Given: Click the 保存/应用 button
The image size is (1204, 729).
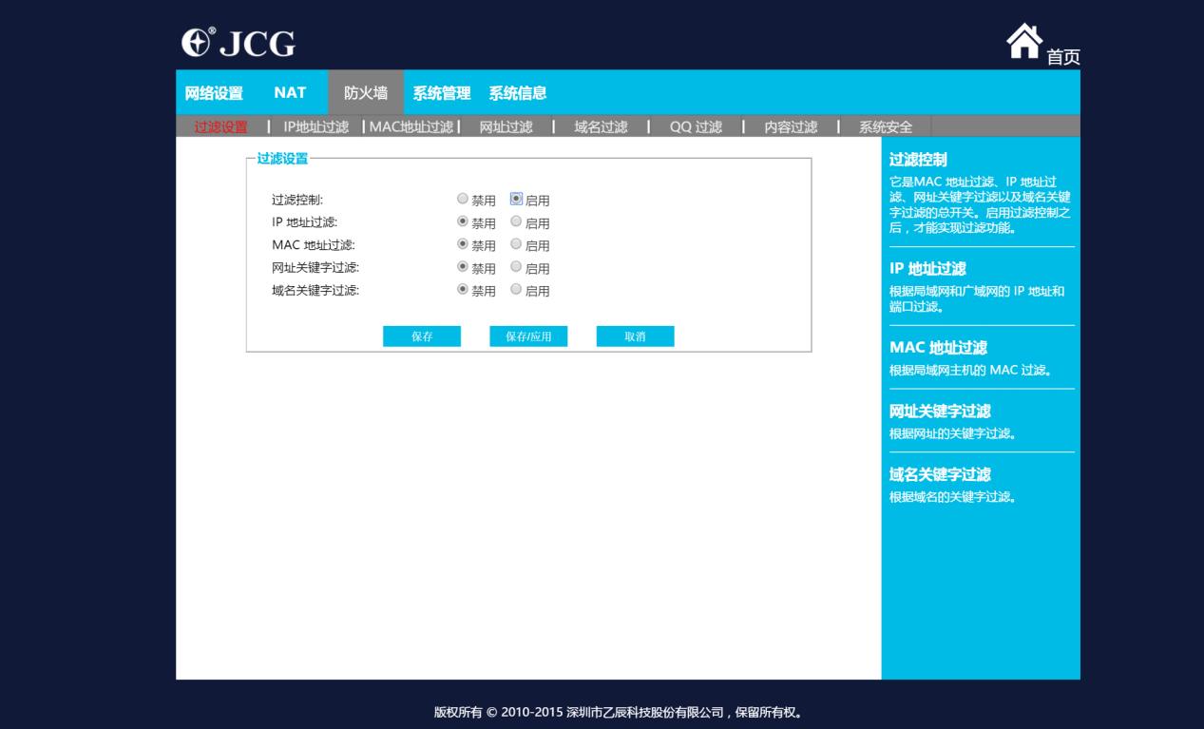Looking at the screenshot, I should [529, 336].
